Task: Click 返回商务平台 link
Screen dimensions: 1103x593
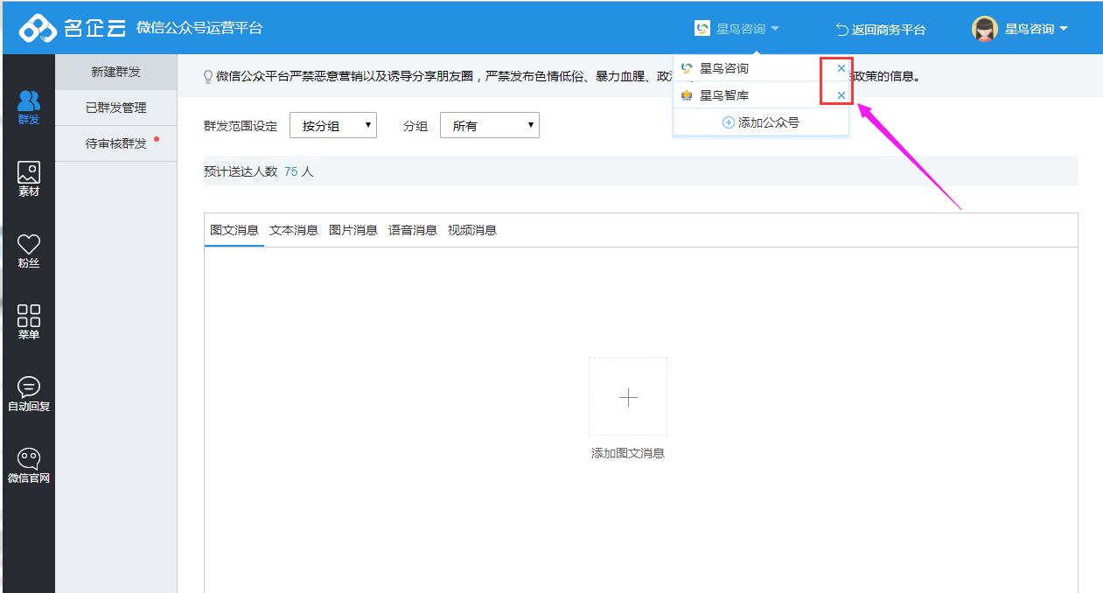Action: pos(881,30)
